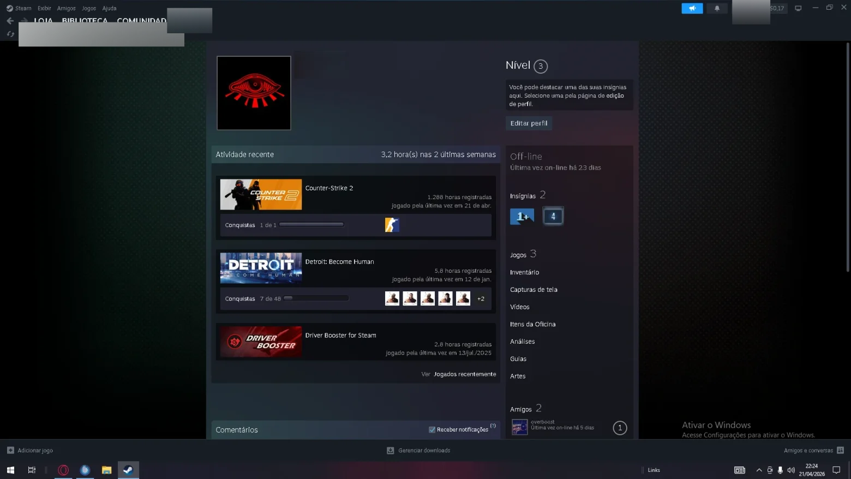Screen dimensions: 851x479
Task: Open Windows Task View
Action: point(32,470)
